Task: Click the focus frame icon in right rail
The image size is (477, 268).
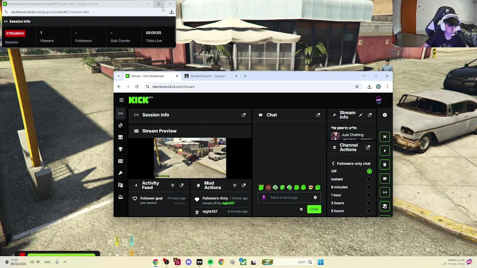Action: point(385,137)
